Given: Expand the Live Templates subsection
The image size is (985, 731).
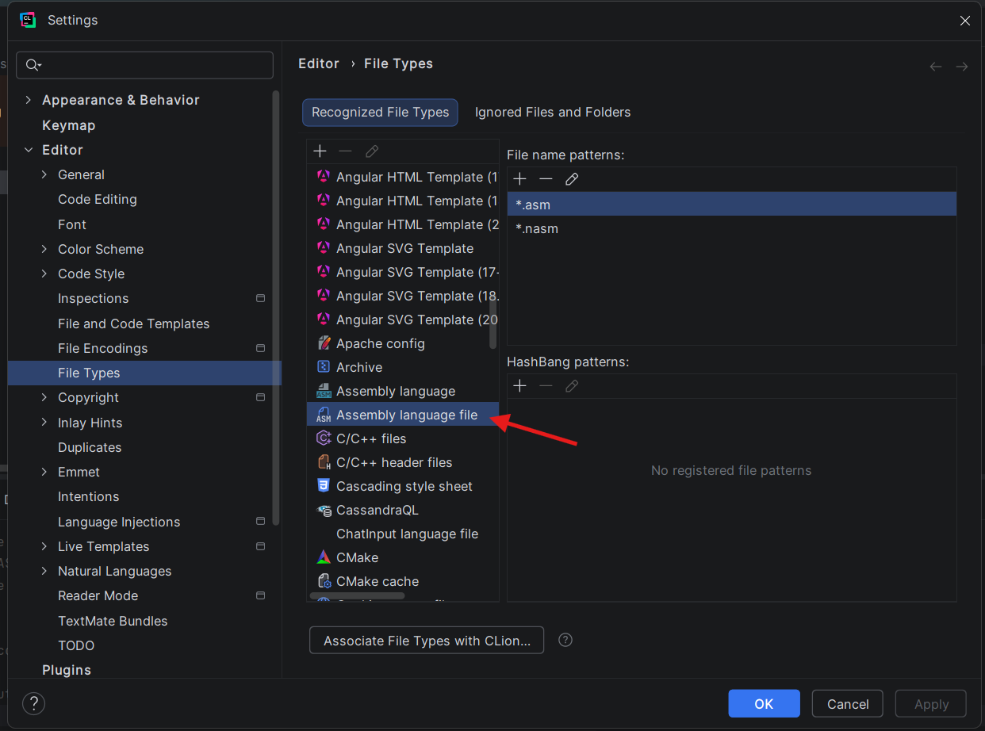Looking at the screenshot, I should tap(44, 546).
